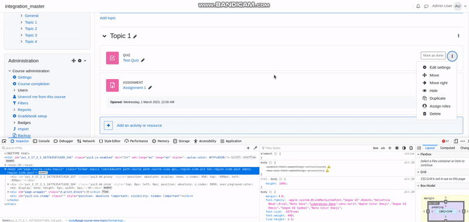469x222 pixels.
Task: Click the error count badge showing 37
Action: tap(446, 141)
